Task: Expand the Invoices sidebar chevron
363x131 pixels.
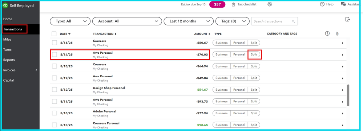Action: point(36,70)
